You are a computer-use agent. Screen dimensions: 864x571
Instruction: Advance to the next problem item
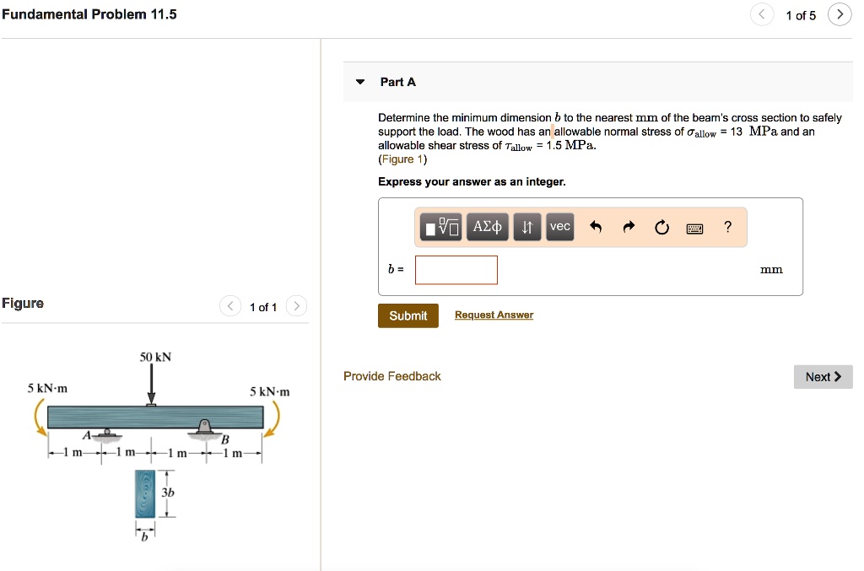tap(840, 14)
